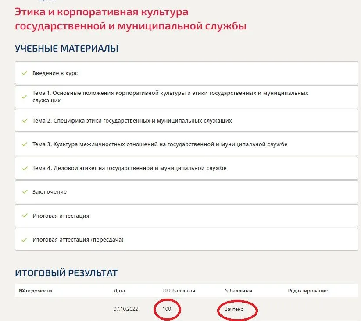The height and width of the screenshot is (321, 361).
Task: Click the checkmark icon beside Заключение
Action: pos(25,192)
